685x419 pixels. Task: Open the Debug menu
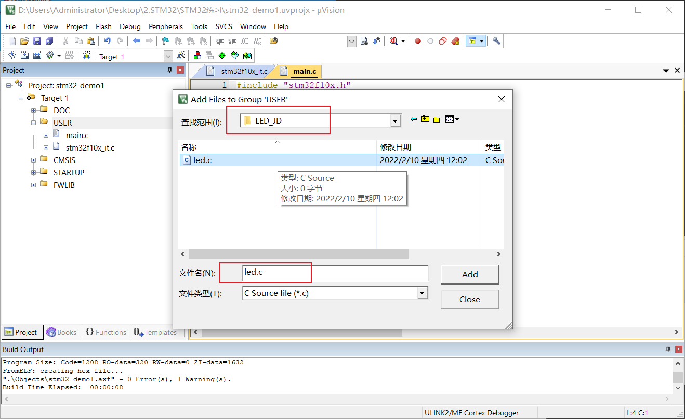130,26
